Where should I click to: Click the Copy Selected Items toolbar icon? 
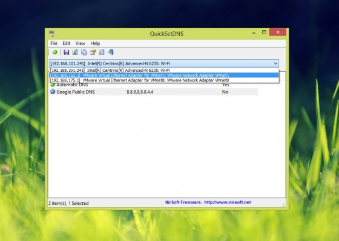tap(84, 52)
